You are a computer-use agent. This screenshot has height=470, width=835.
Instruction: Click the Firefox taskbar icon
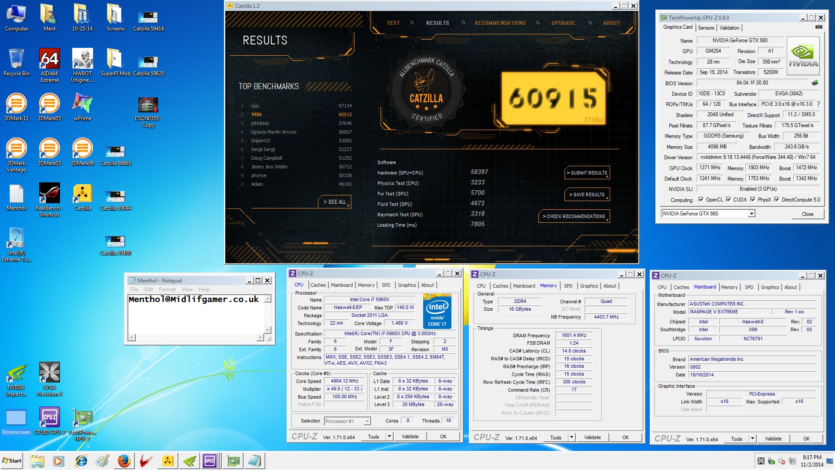point(124,461)
